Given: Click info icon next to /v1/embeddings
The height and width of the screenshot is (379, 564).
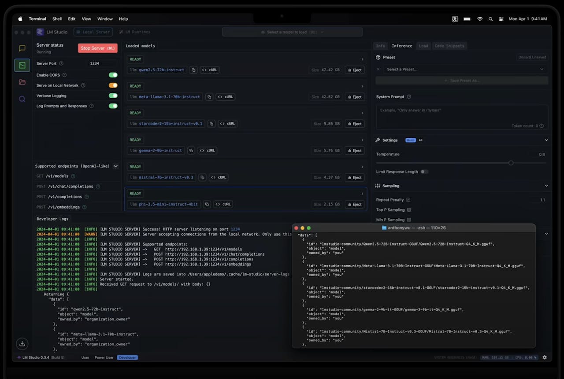Looking at the screenshot, I should coord(84,207).
